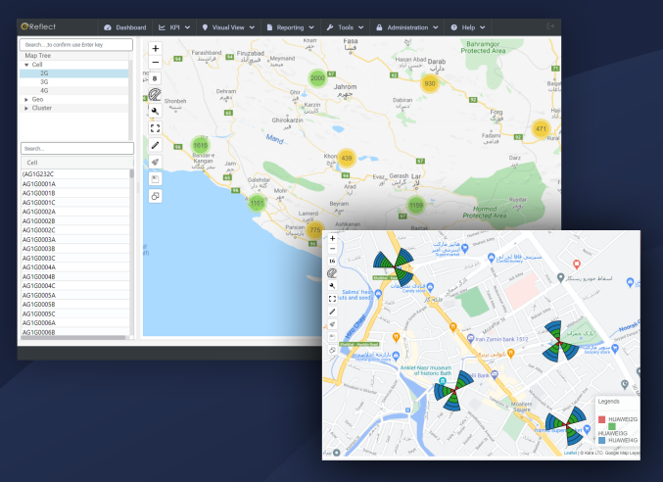663x482 pixels.
Task: Click the zoom out minus button on main map
Action: (x=155, y=62)
